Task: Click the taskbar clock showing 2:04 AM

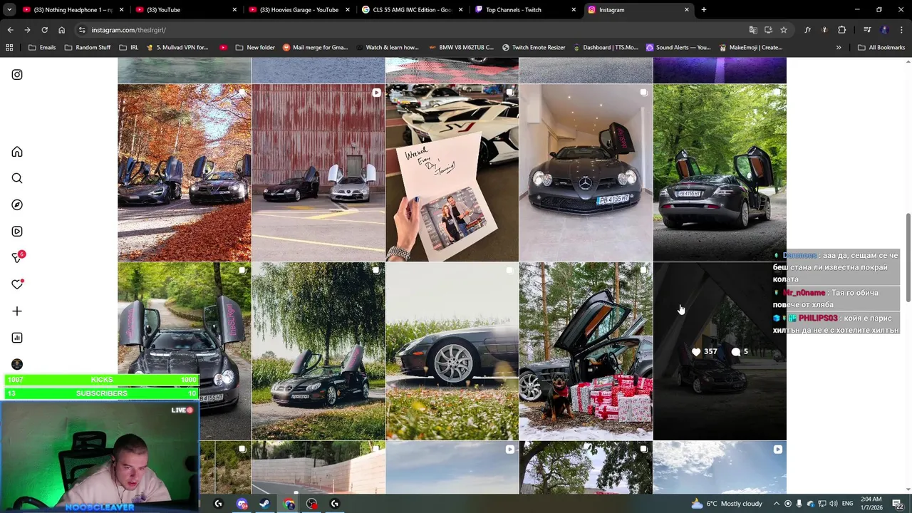Action: [x=871, y=504]
